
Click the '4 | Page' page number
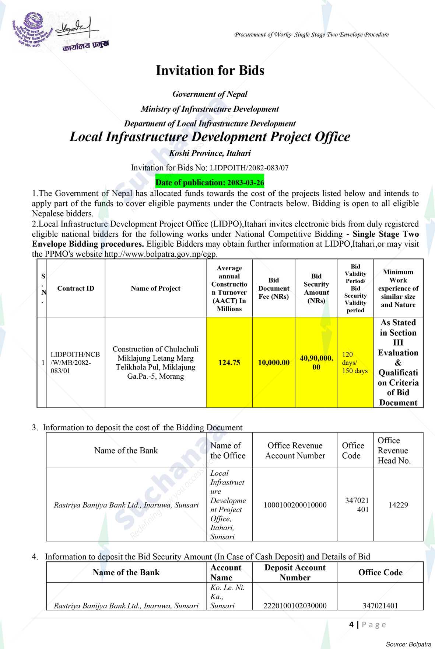pos(368,625)
